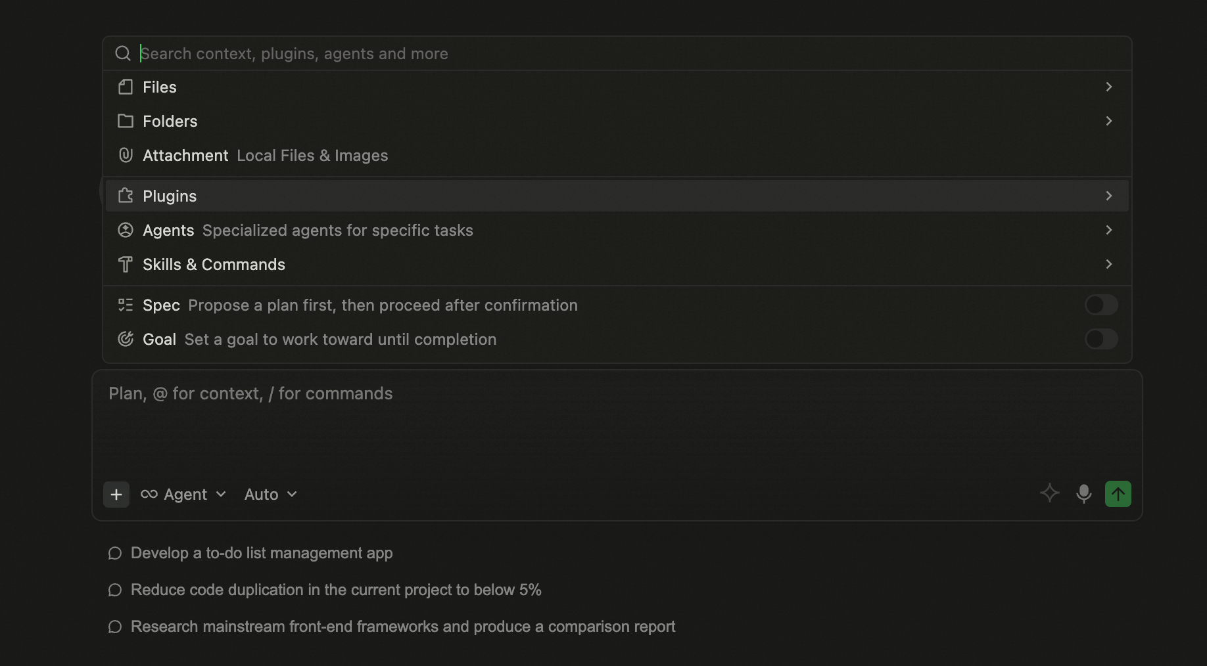Enable the Spec plan-first toggle
The width and height of the screenshot is (1207, 666).
pos(1101,305)
